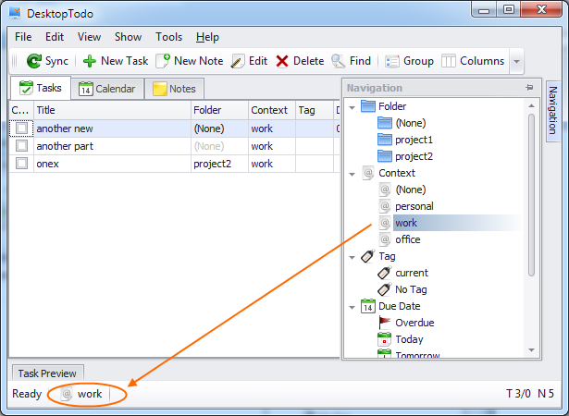
Task: Click Navigation scrollbar down arrow
Action: pyautogui.click(x=531, y=350)
